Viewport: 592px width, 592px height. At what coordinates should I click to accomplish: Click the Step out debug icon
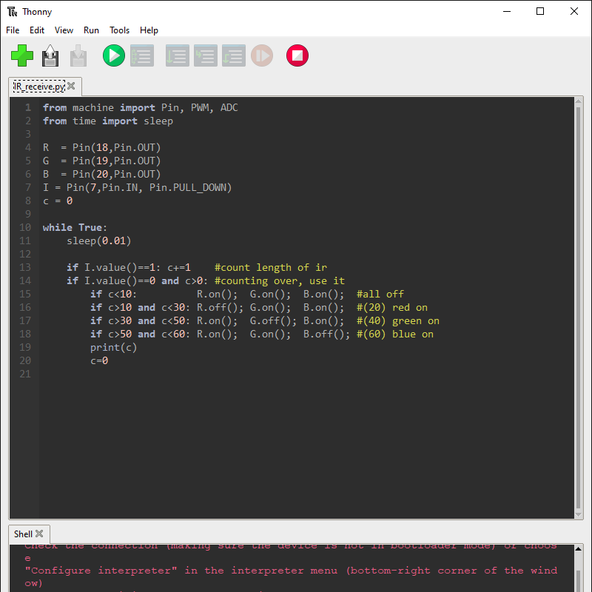tap(234, 55)
